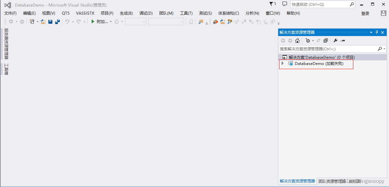389x187 pixels.
Task: Click the New Project toolbar icon
Action: (x=32, y=22)
